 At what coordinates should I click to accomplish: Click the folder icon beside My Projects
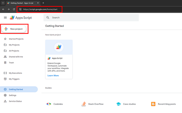pyautogui.click(x=5, y=45)
